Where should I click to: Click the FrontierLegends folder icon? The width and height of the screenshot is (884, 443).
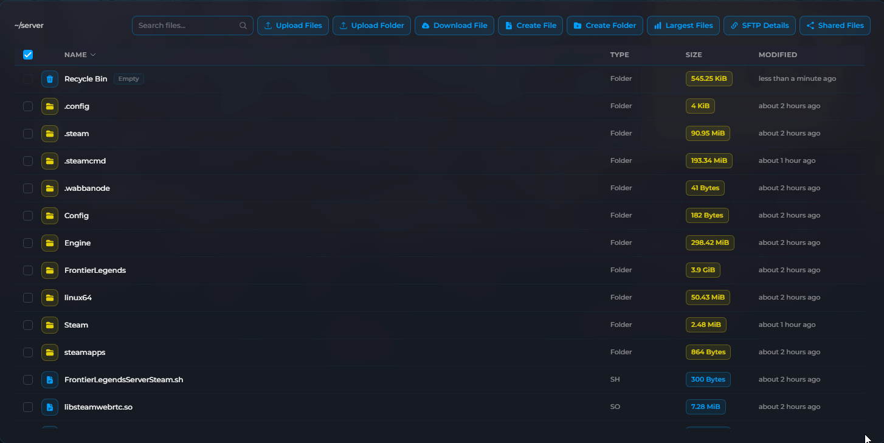point(50,270)
